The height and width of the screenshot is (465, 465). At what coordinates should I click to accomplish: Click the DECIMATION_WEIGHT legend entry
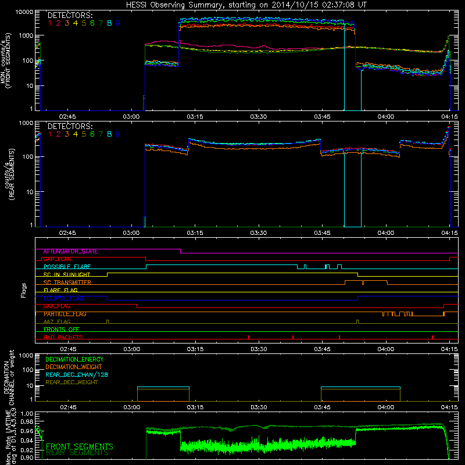click(x=74, y=367)
